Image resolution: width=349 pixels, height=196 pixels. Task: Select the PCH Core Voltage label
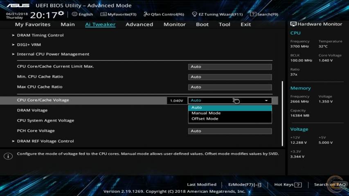click(x=36, y=131)
